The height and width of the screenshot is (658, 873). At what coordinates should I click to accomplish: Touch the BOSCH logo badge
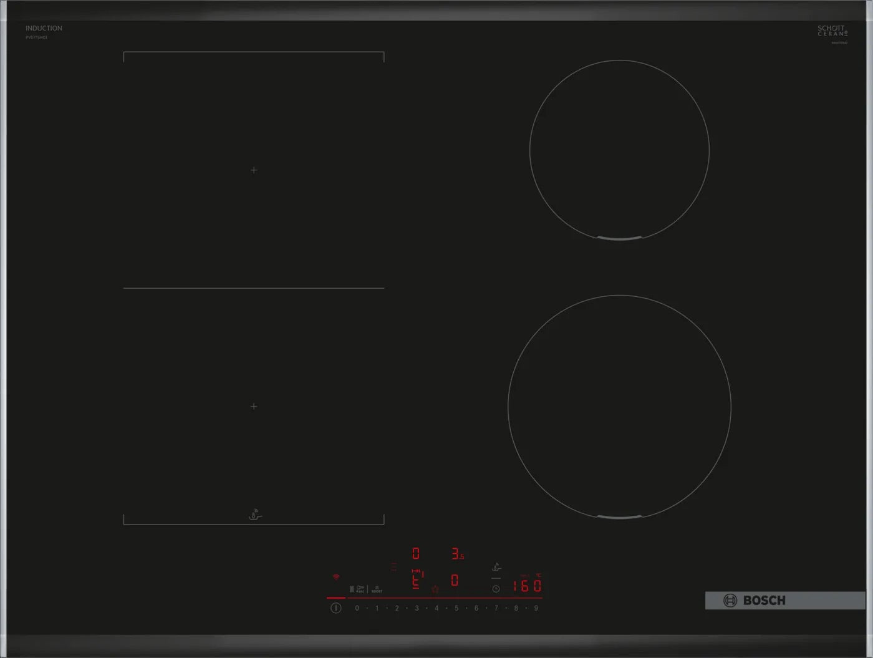pyautogui.click(x=755, y=601)
